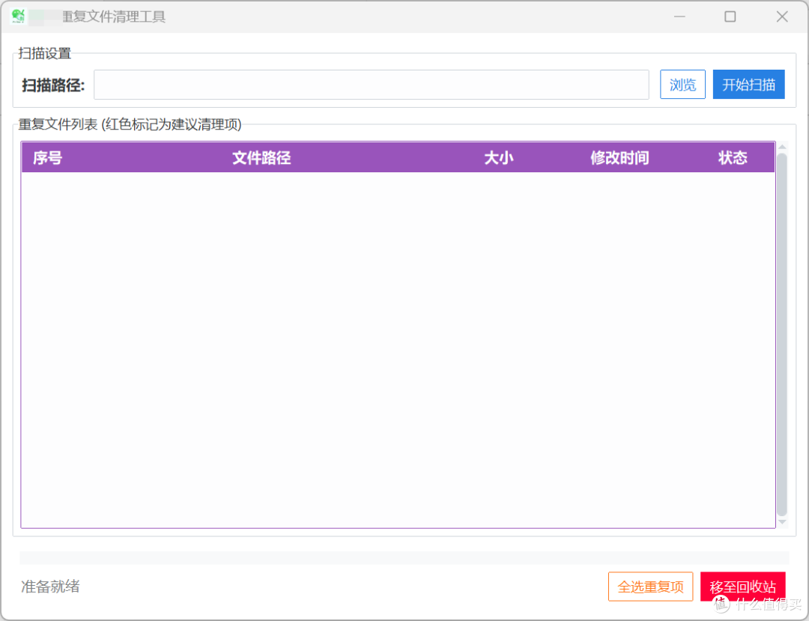Click the 准备就绪 status text

(x=50, y=587)
